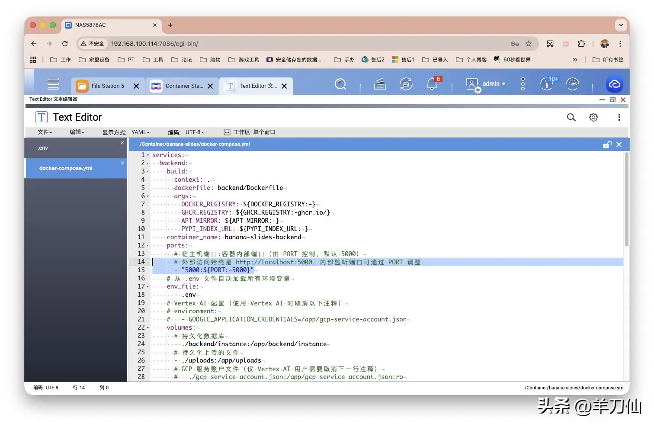654x427 pixels.
Task: Open Text Editor more options dots
Action: (619, 117)
